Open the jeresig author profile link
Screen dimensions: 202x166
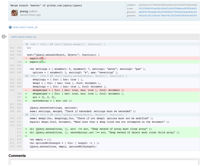tap(24, 11)
